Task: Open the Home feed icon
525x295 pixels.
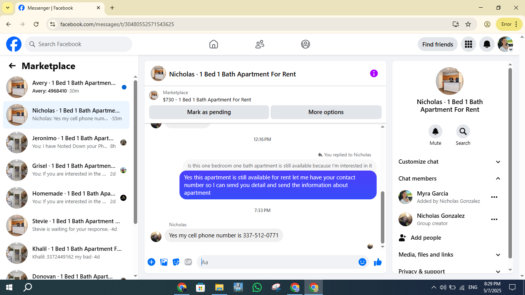Action: (214, 44)
